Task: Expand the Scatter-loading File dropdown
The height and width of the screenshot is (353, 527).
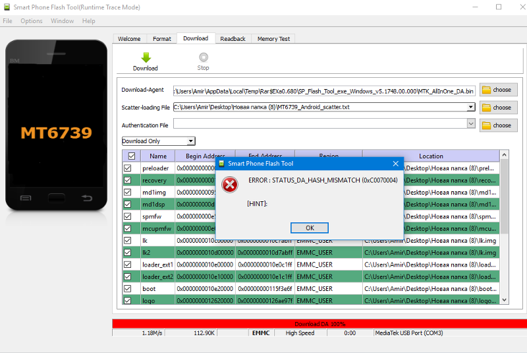Action: (470, 107)
